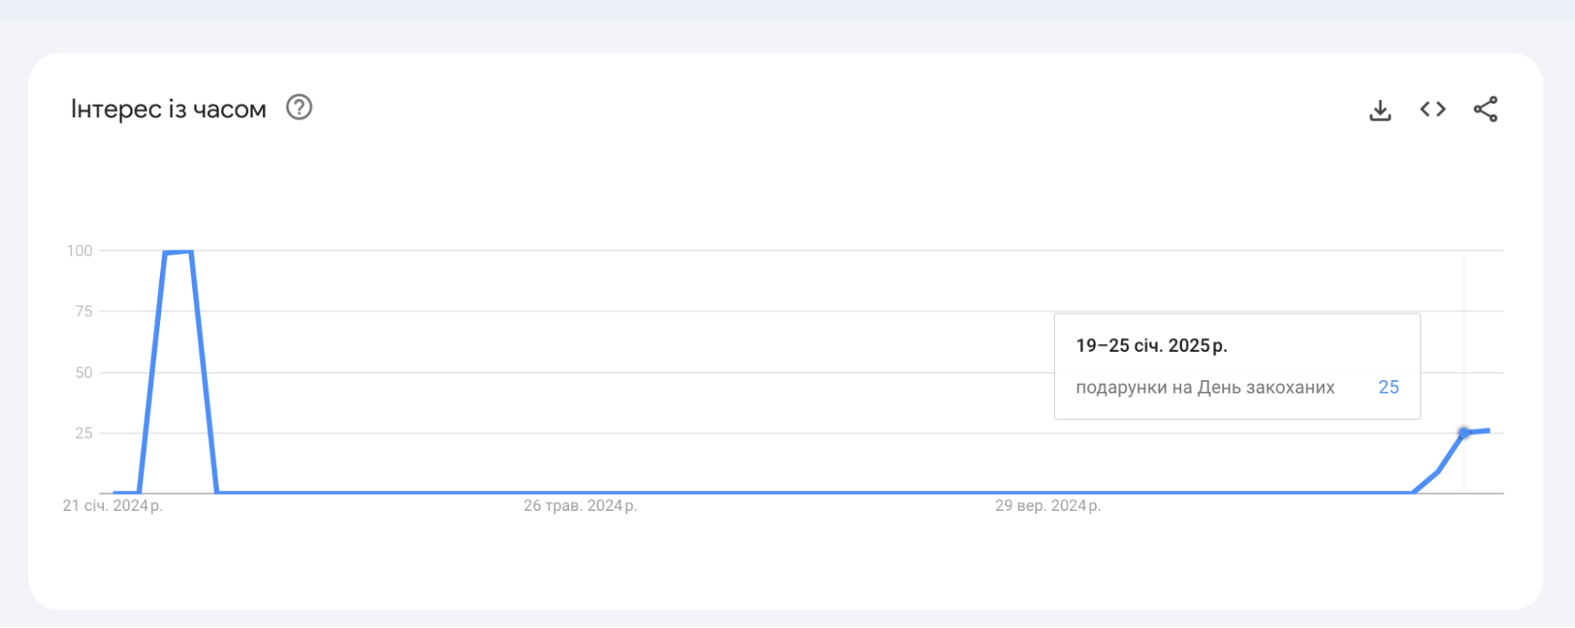Click the y-axis label 50
Image resolution: width=1575 pixels, height=628 pixels.
84,372
